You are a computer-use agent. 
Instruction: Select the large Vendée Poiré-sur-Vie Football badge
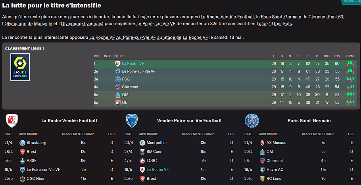[x=131, y=120]
